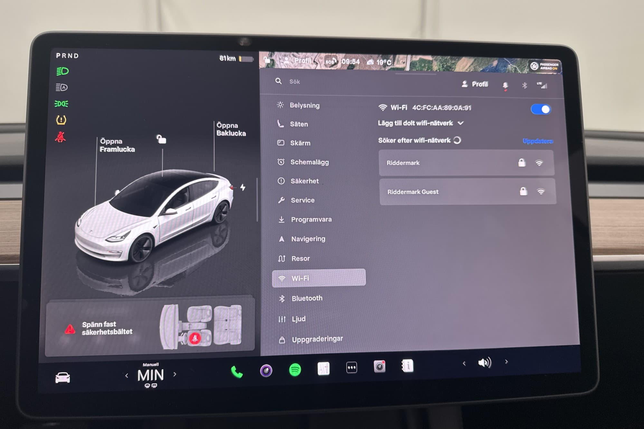Tap the Uppdatera link

pos(537,141)
